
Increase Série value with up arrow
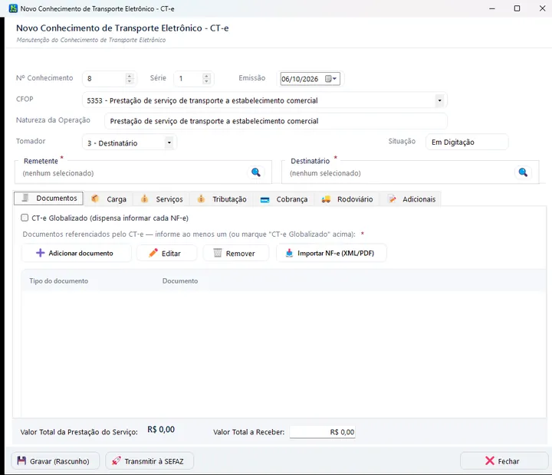tap(207, 76)
